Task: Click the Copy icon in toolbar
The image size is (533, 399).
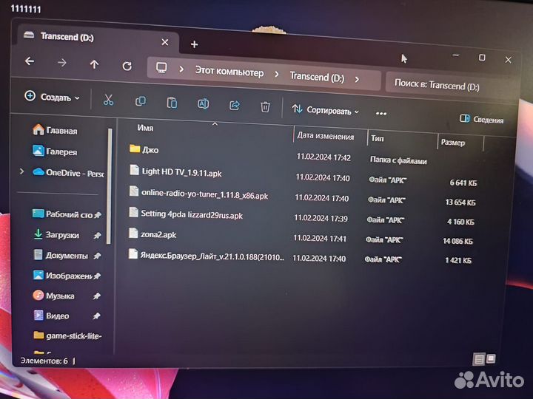Action: (x=140, y=103)
